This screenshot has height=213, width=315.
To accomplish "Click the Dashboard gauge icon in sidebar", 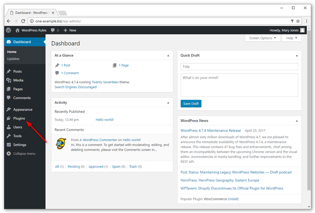I will click(9, 42).
